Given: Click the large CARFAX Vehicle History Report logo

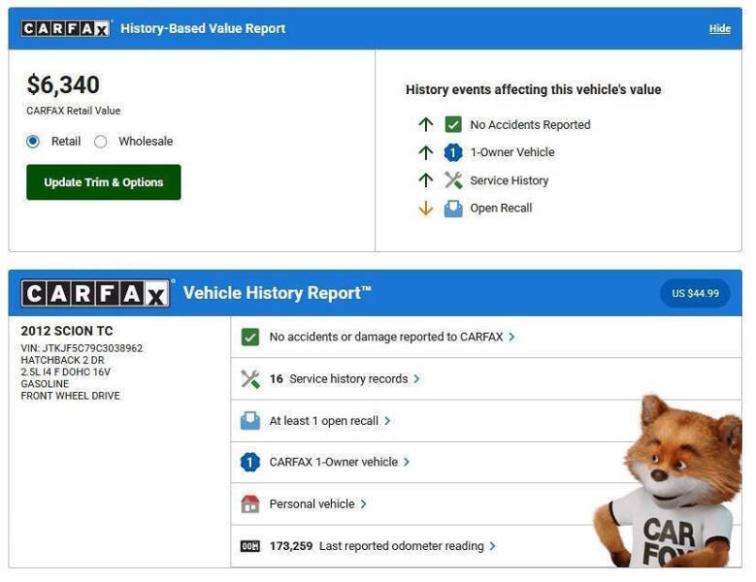Looking at the screenshot, I should (x=95, y=294).
